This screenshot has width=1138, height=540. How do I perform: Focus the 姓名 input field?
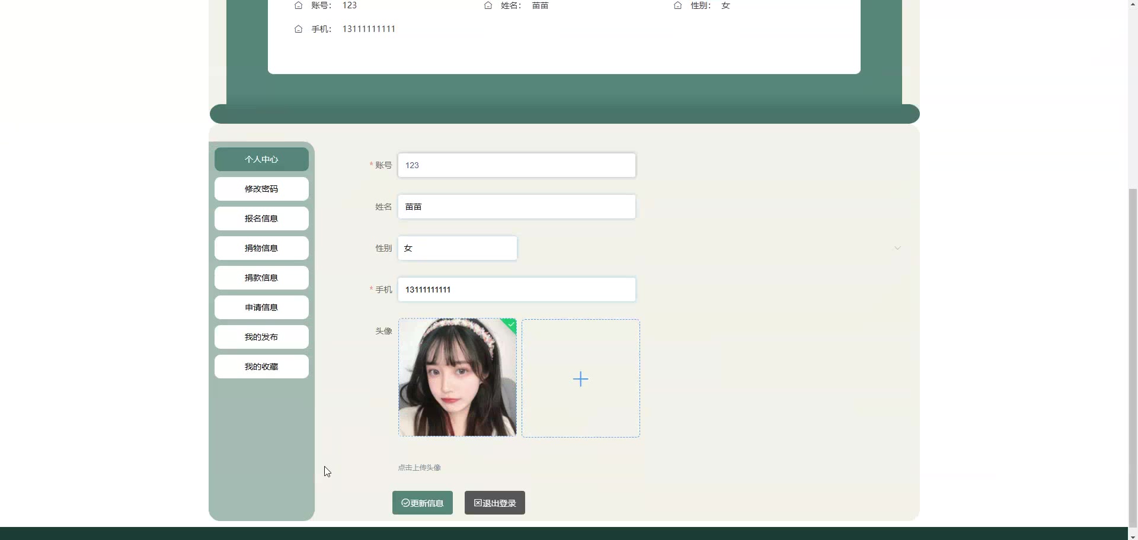[x=517, y=207]
